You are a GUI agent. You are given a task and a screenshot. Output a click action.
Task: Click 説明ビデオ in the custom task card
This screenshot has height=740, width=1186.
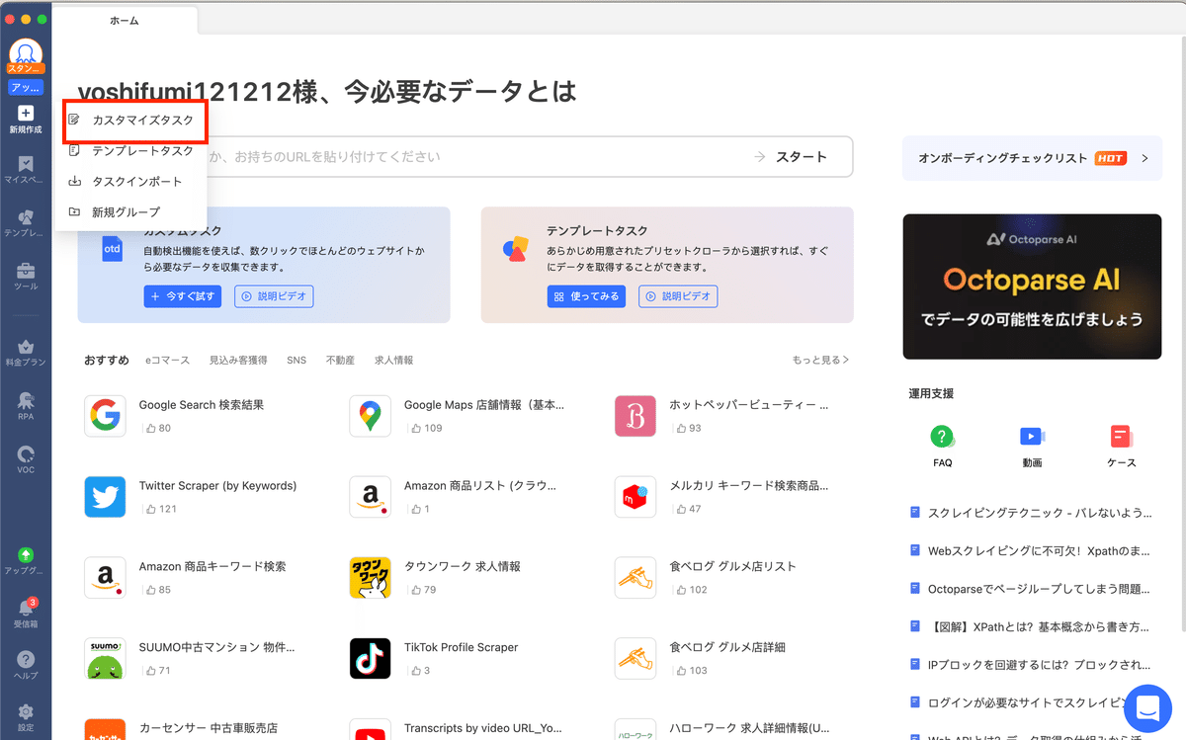click(274, 296)
